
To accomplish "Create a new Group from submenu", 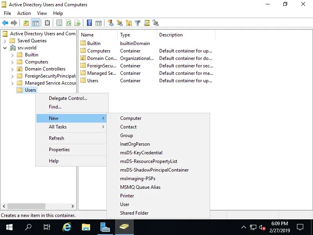I will 158,135.
